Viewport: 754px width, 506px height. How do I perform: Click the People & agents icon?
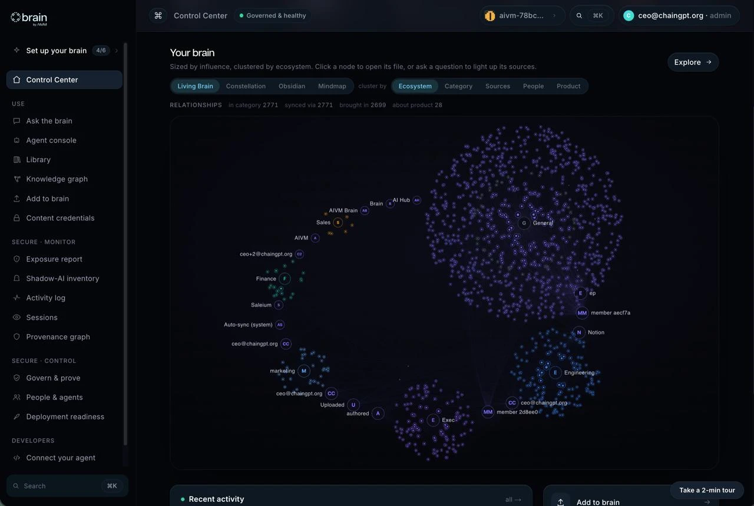coord(16,398)
